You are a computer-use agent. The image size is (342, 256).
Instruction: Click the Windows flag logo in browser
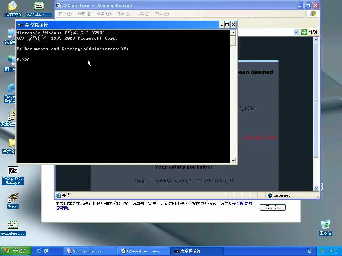313,13
